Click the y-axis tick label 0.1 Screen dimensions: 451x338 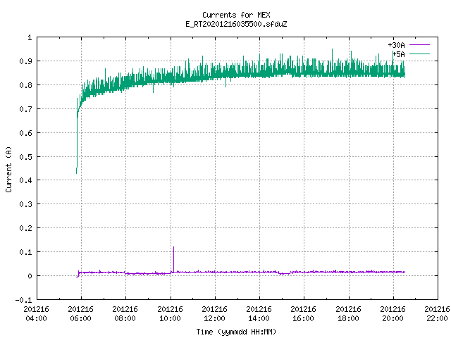point(25,252)
